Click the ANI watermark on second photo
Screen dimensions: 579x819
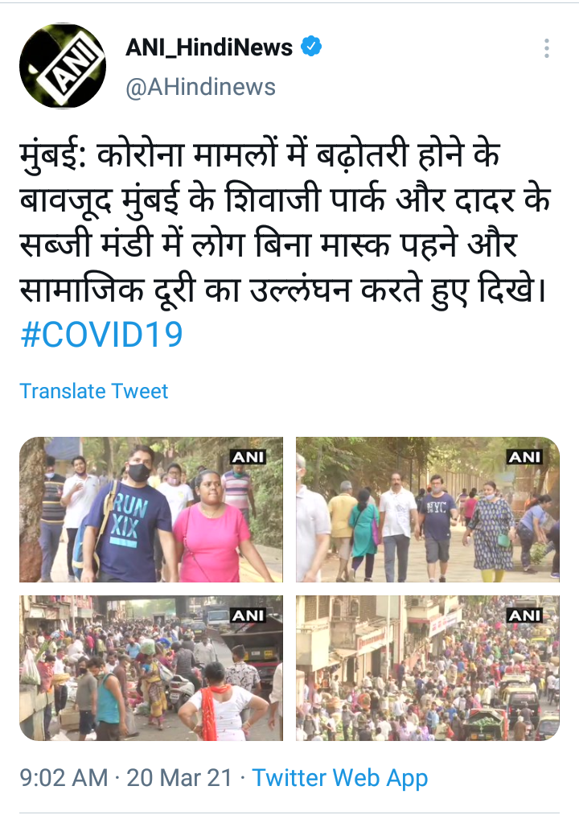524,457
